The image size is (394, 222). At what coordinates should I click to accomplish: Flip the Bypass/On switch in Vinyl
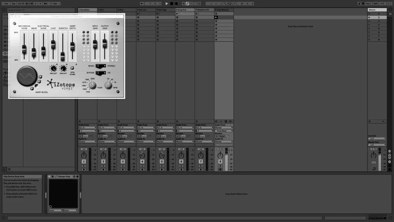click(x=101, y=73)
